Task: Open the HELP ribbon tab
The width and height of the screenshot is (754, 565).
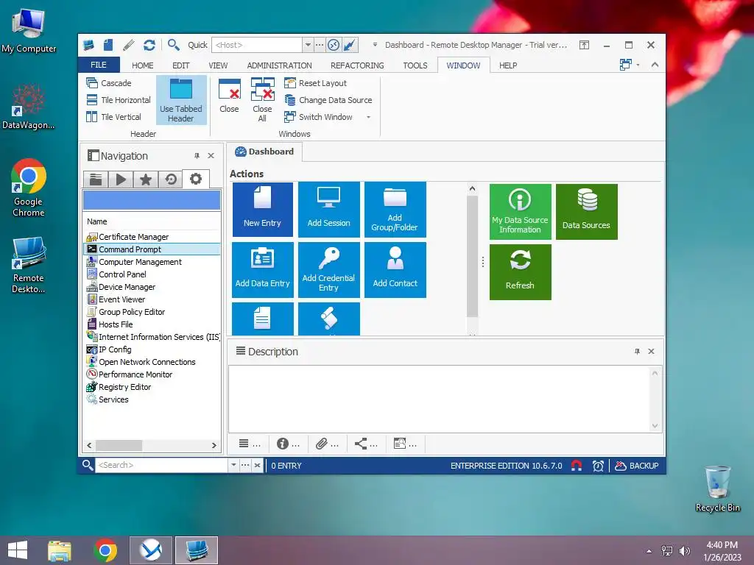Action: [x=508, y=65]
